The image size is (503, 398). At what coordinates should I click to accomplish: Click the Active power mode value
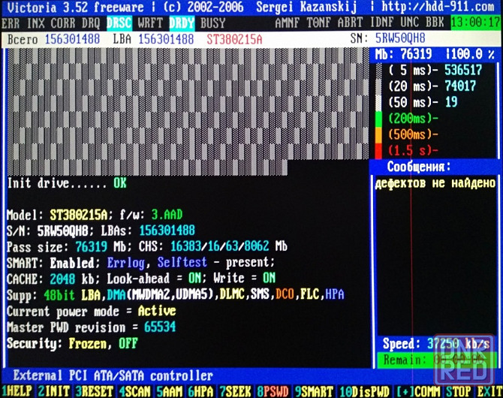[x=157, y=311]
